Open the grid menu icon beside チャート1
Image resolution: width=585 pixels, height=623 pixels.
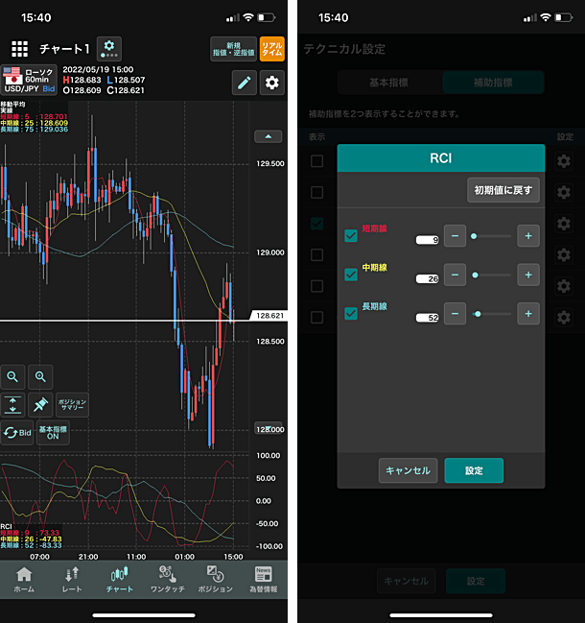point(19,49)
